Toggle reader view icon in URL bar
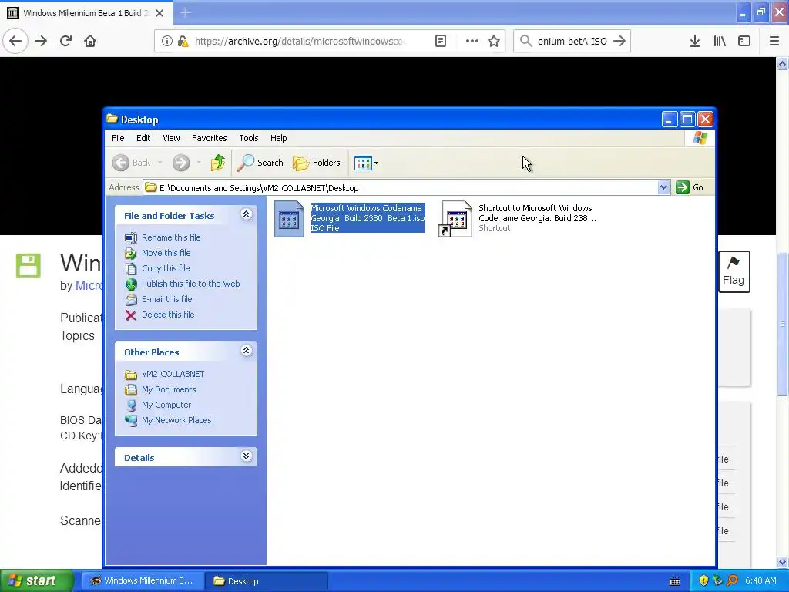Image resolution: width=789 pixels, height=592 pixels. coord(441,41)
